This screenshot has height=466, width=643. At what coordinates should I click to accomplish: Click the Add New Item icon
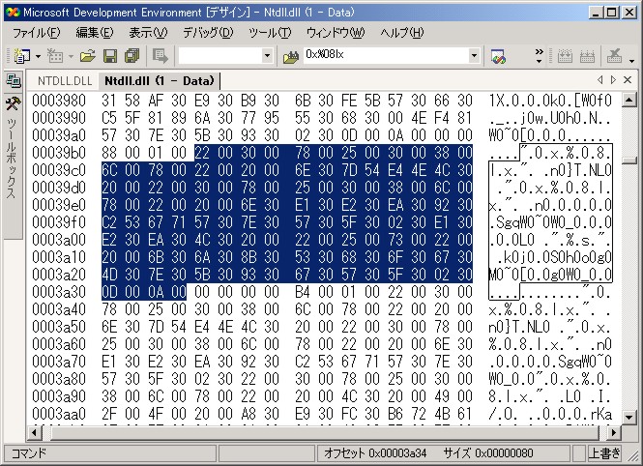(x=55, y=56)
